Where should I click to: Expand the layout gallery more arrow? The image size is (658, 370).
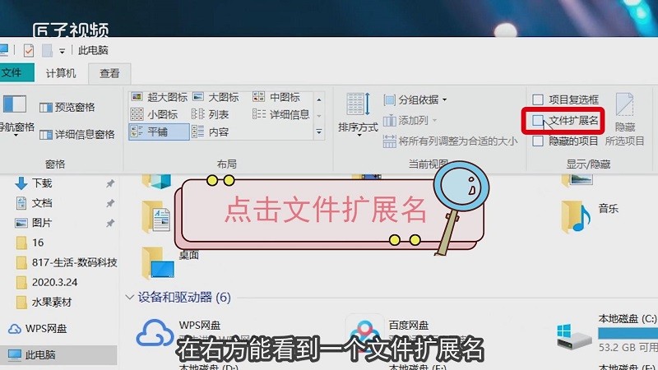[319, 132]
